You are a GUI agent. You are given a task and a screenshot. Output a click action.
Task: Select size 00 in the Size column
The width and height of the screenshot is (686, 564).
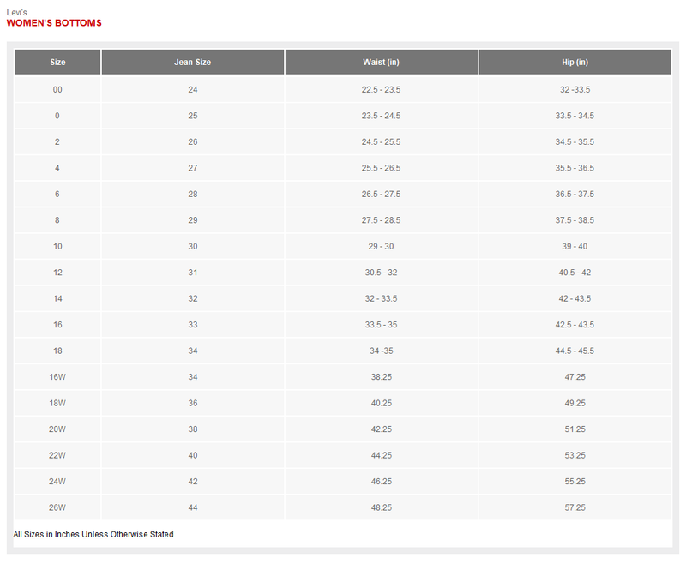tap(57, 90)
